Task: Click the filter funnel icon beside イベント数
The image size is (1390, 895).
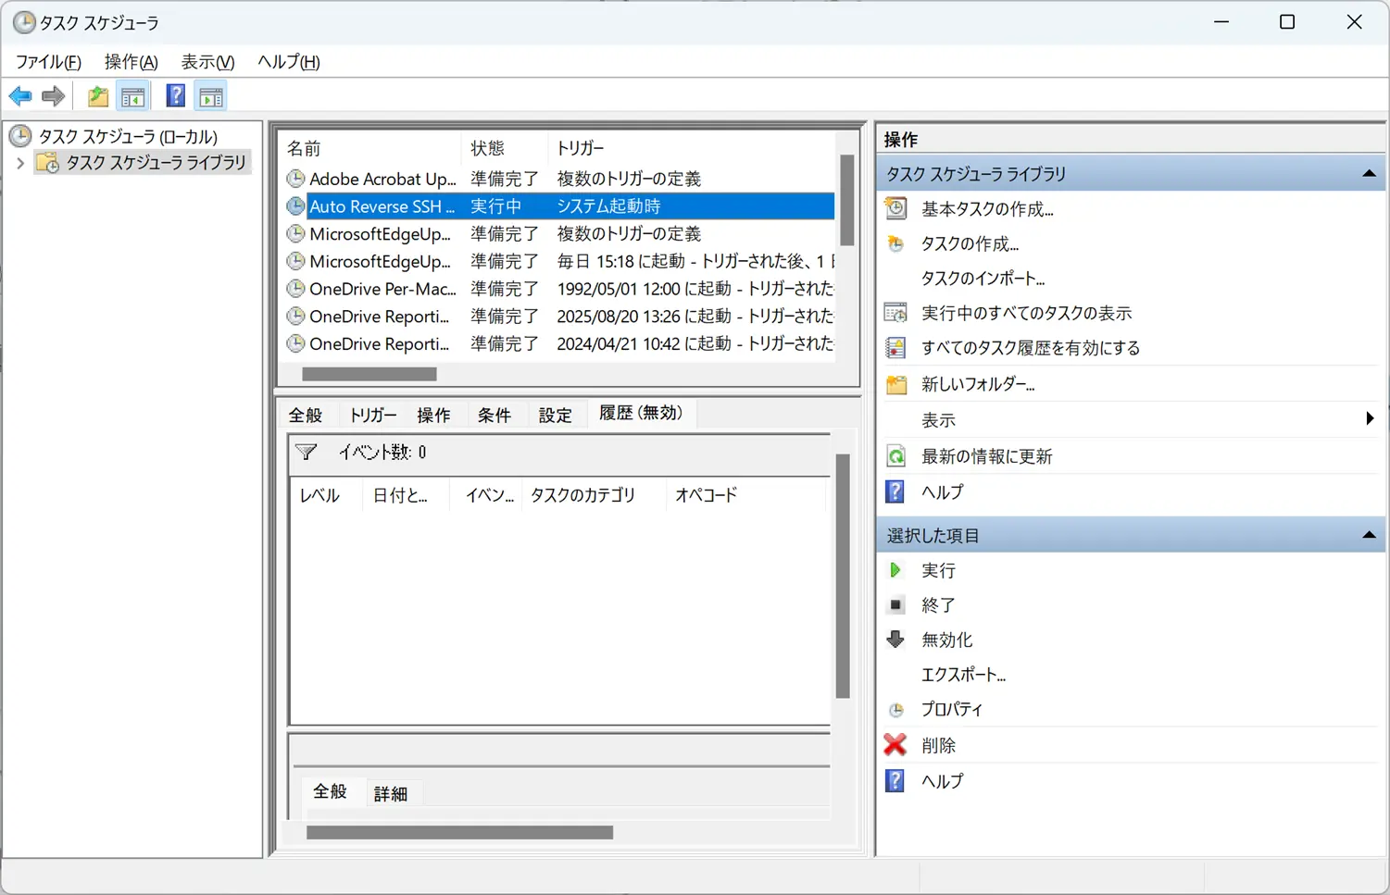Action: point(307,453)
